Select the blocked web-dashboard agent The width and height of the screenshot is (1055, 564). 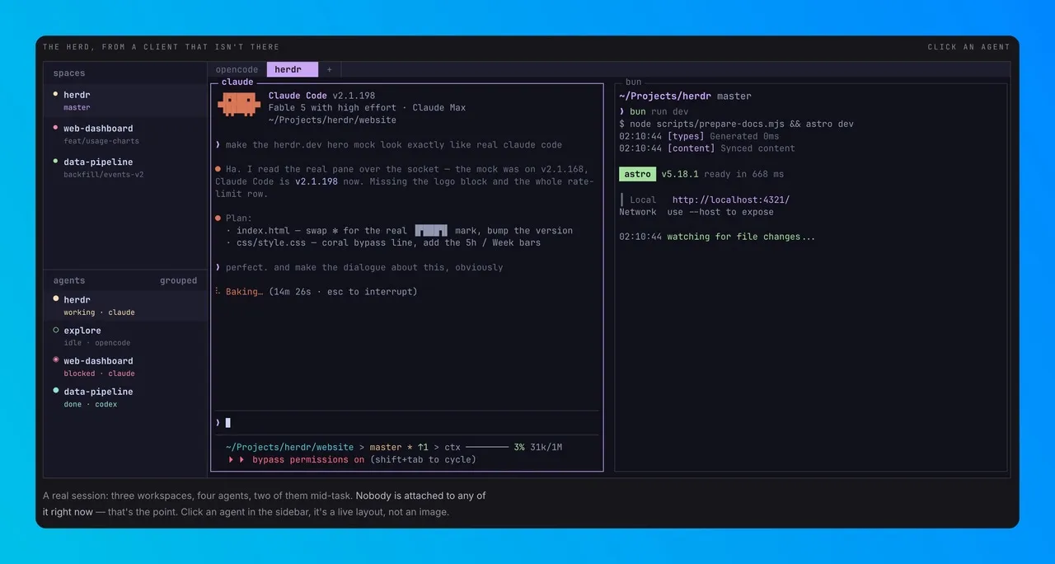(124, 367)
